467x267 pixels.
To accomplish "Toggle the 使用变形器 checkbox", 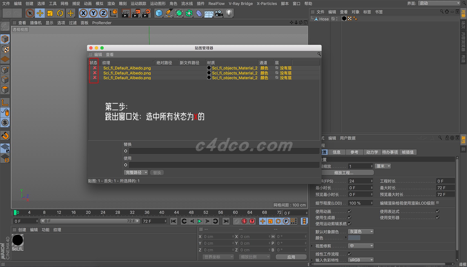I will pos(438,217).
